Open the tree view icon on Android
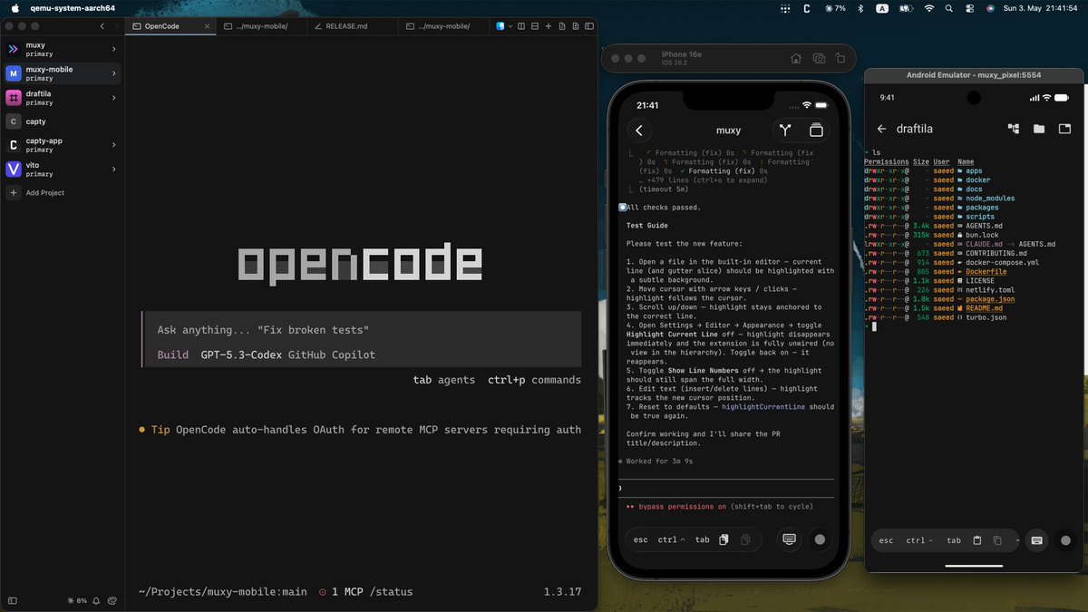Image resolution: width=1088 pixels, height=612 pixels. (x=1014, y=129)
